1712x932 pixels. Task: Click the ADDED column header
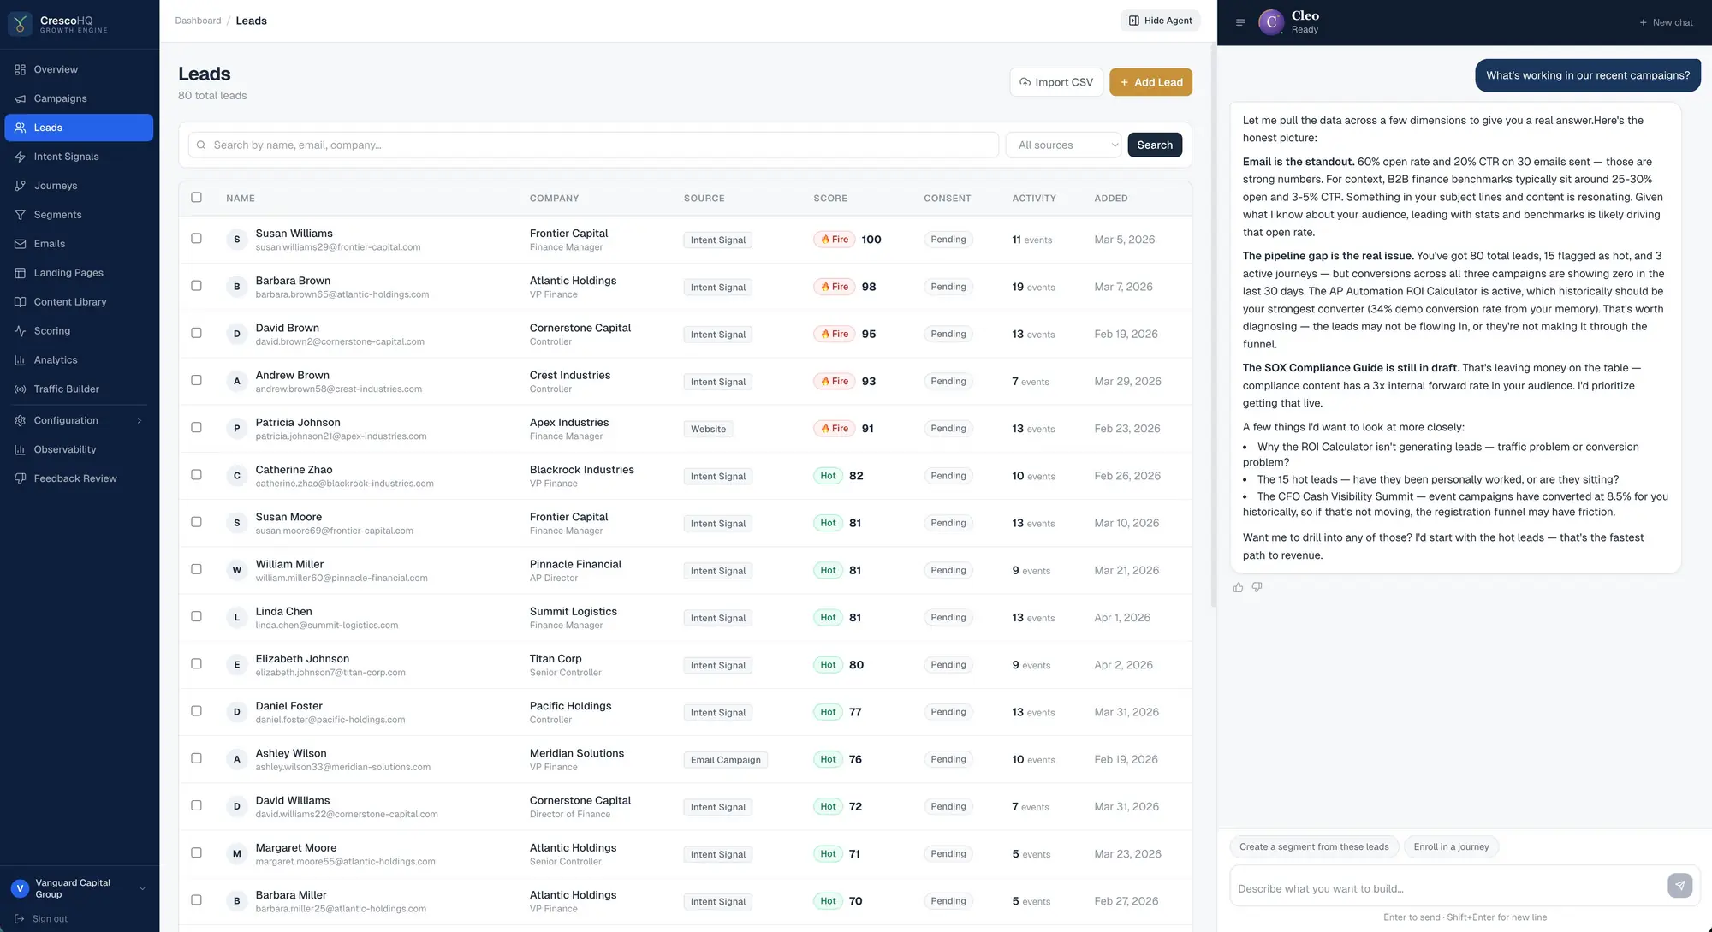[x=1110, y=199]
